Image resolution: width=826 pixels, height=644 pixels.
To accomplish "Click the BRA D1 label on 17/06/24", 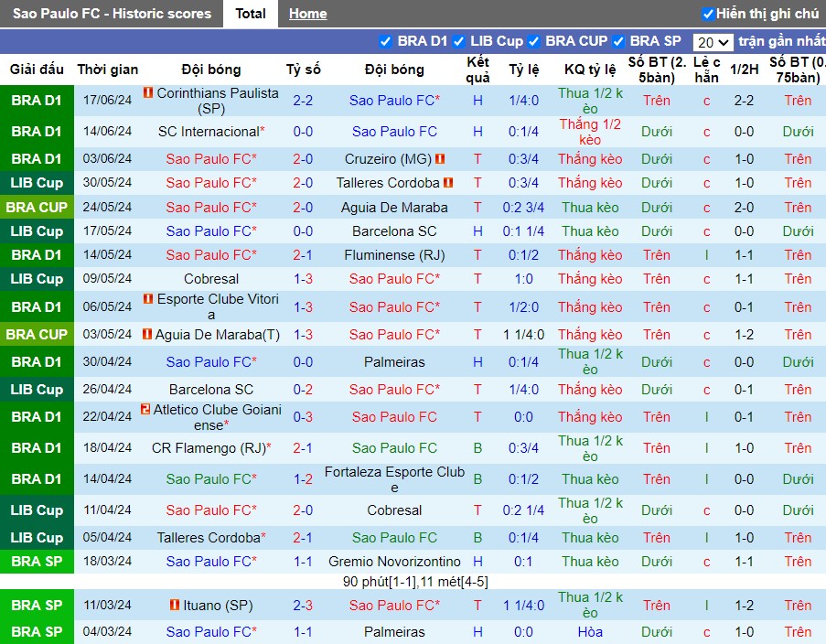I will 37,101.
